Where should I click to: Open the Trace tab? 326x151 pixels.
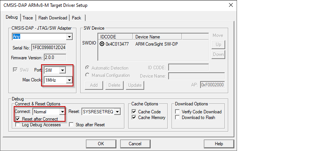[28, 18]
